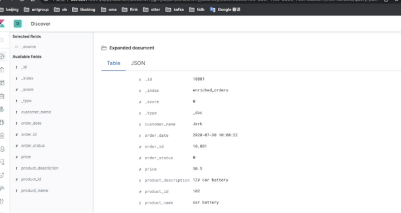Click the Selected fields heading
The height and width of the screenshot is (213, 401).
pos(27,37)
